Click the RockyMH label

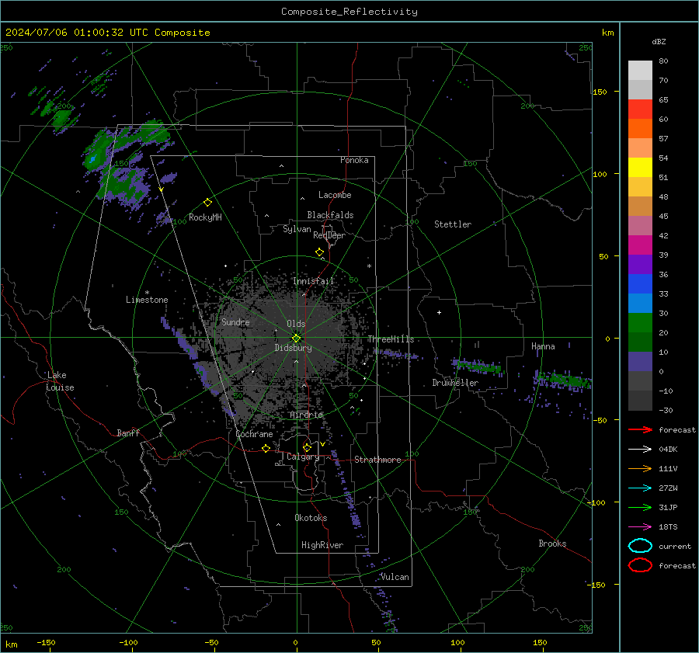coord(205,217)
